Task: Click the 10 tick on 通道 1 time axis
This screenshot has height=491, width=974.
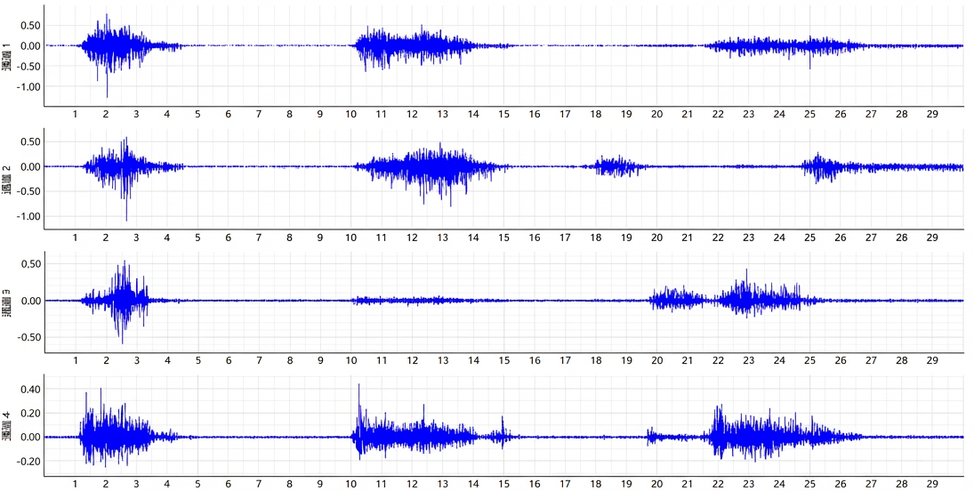Action: 350,115
